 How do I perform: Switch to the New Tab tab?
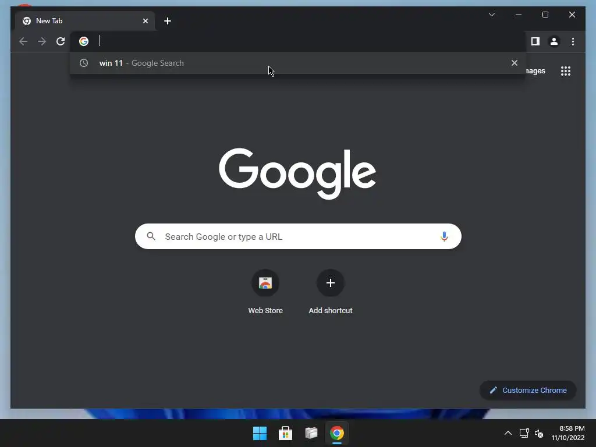[85, 21]
